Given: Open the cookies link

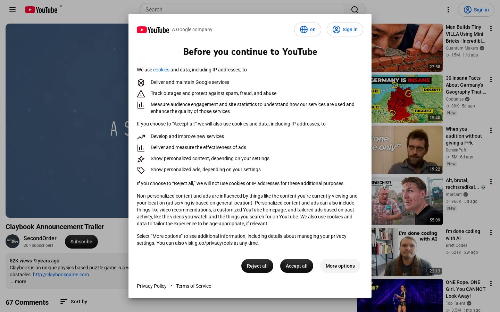Looking at the screenshot, I should tap(161, 70).
